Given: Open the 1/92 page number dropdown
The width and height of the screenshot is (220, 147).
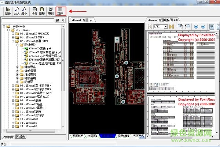Looking at the screenshot, I should click(x=166, y=27).
